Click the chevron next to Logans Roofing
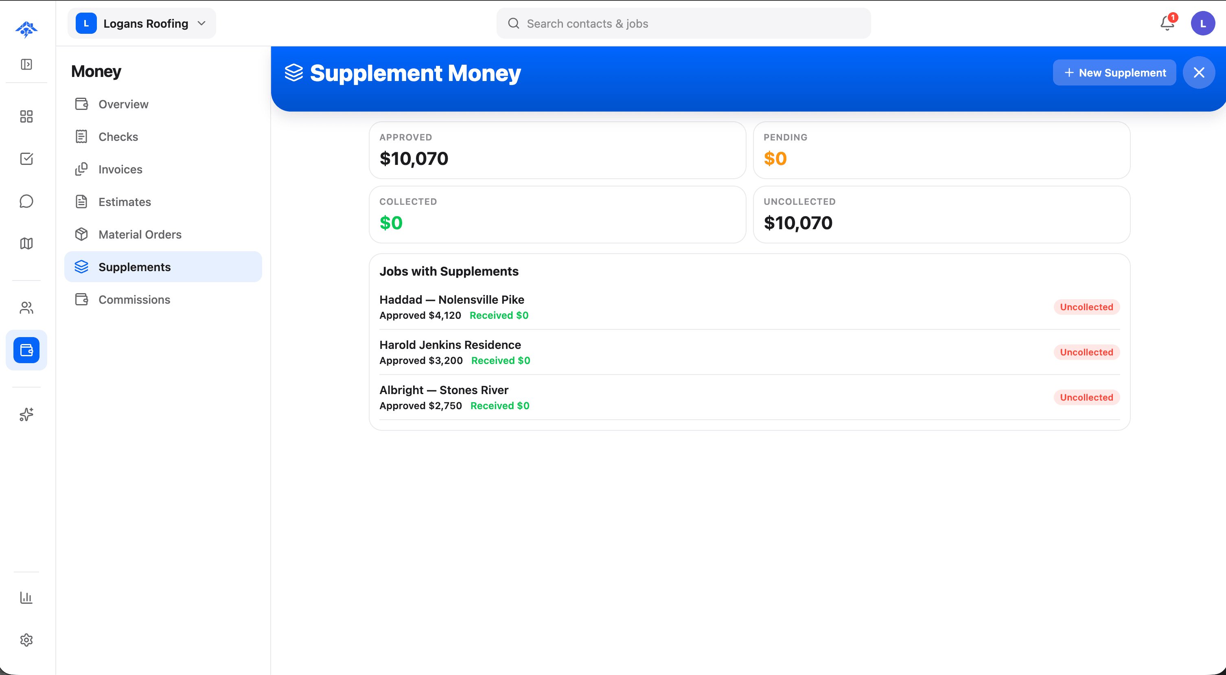This screenshot has height=675, width=1226. 201,23
